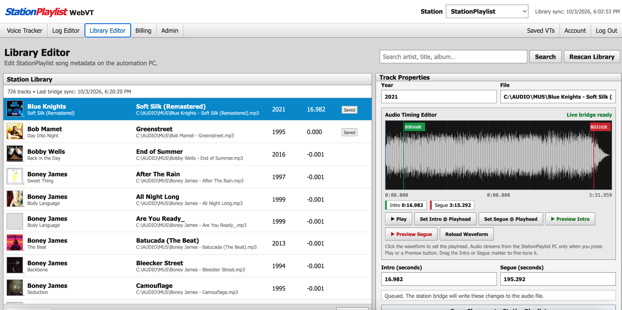Open the Station dropdown selector
Viewport: 622px width, 310px height.
tap(487, 12)
